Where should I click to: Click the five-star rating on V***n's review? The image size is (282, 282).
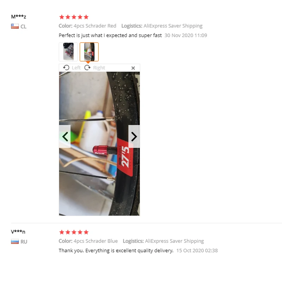click(x=74, y=232)
